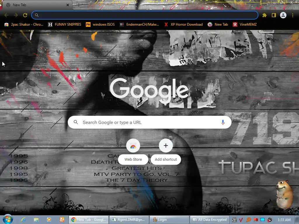Open the 2pac Shakur bookmark
This screenshot has height=224, width=299.
click(24, 24)
